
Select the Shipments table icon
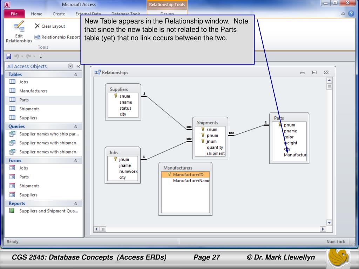pyautogui.click(x=12, y=109)
